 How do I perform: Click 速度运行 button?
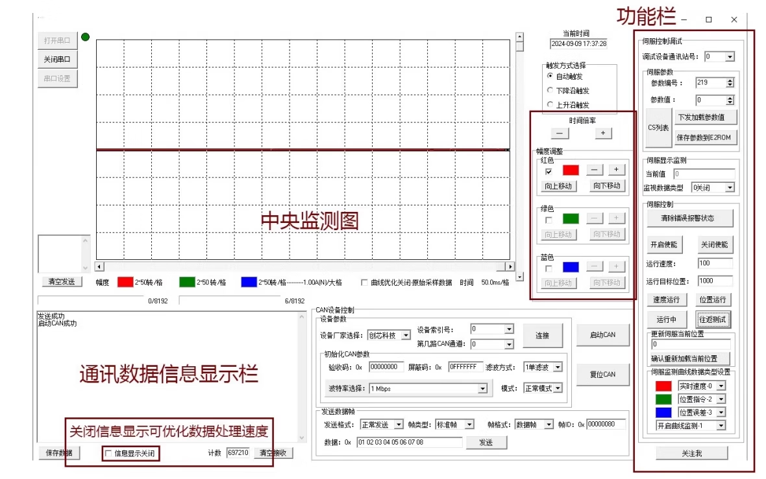[667, 299]
